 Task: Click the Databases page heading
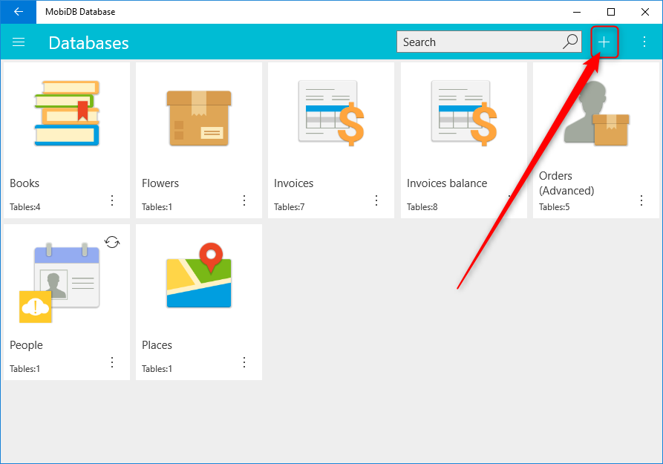(x=89, y=43)
